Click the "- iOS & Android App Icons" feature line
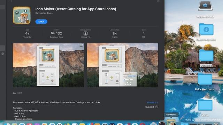This screenshot has height=125, width=223. [26, 111]
